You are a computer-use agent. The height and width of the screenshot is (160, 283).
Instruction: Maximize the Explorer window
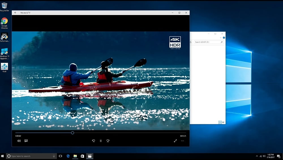coord(215,34)
